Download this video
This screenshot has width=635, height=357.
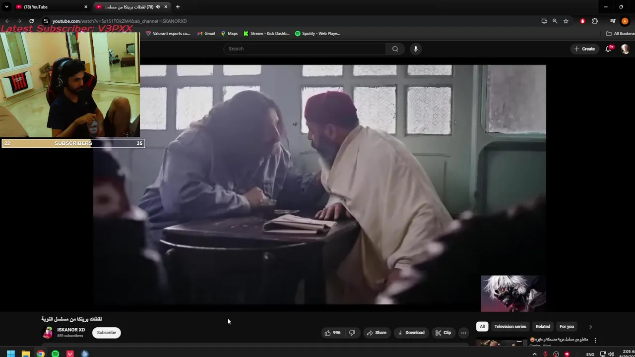(x=411, y=333)
